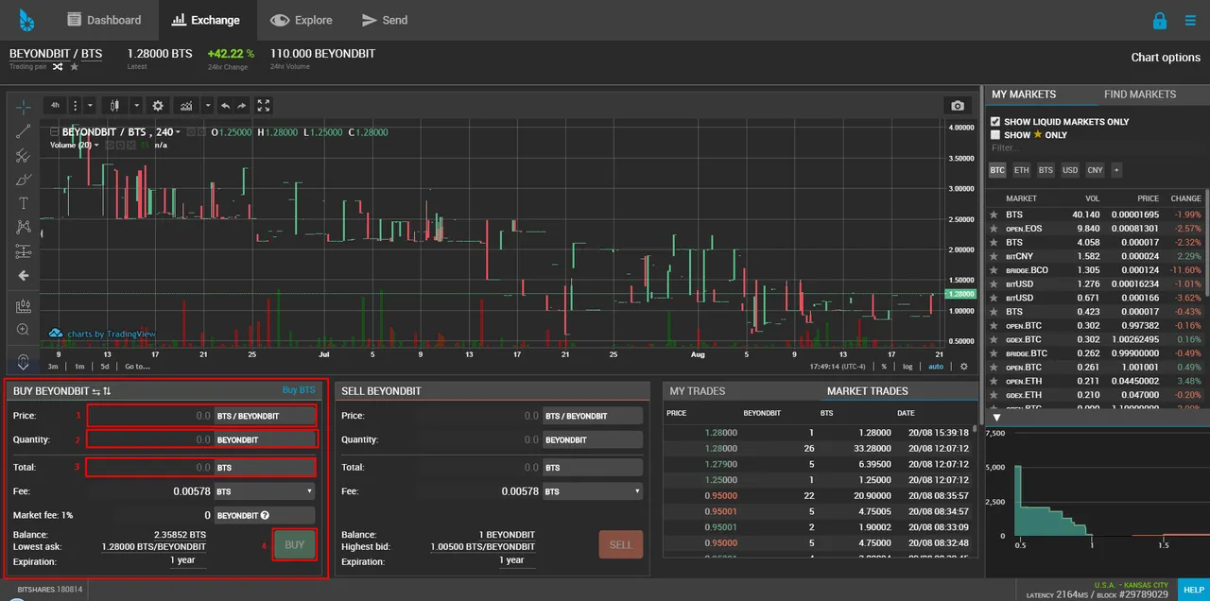The image size is (1210, 601).
Task: Toggle Show Liquid Markets Only checkbox
Action: click(995, 122)
